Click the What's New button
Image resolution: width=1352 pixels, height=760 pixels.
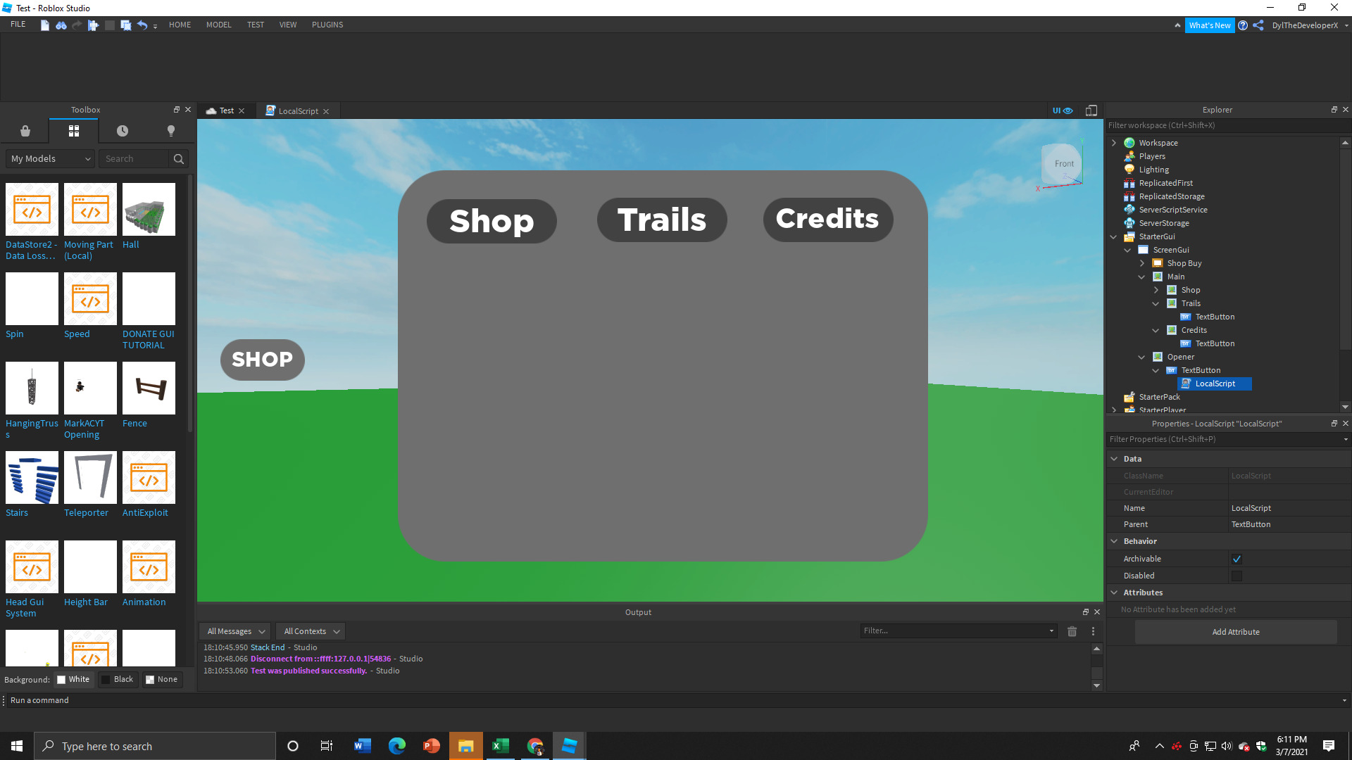(x=1209, y=25)
